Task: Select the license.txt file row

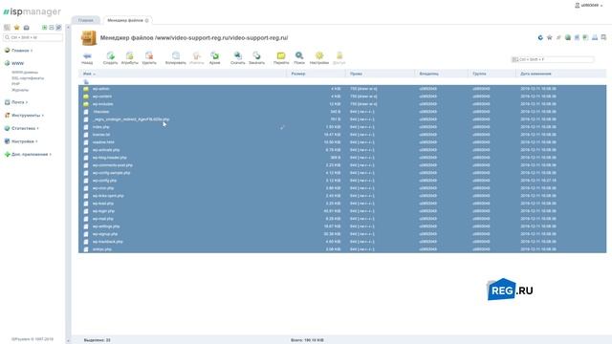Action: (342, 135)
